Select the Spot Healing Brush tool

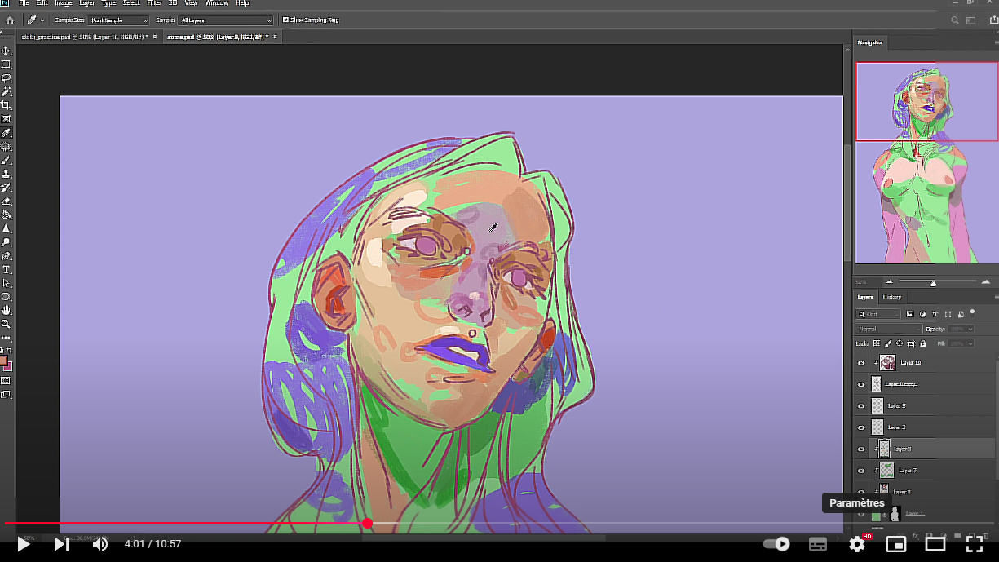click(7, 147)
